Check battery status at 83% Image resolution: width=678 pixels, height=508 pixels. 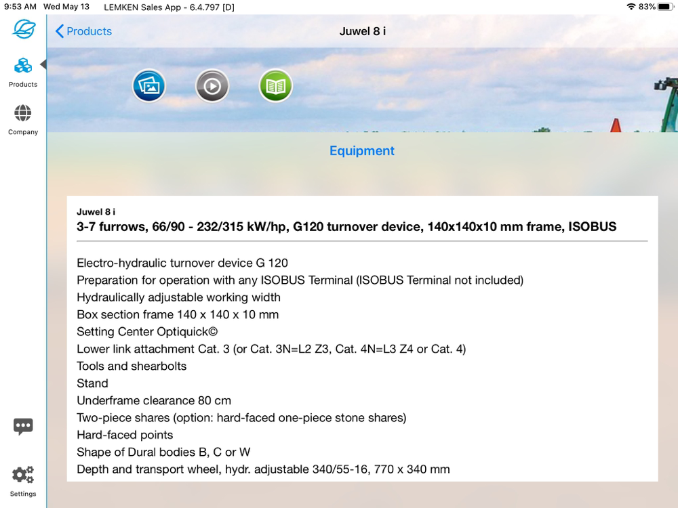(x=656, y=7)
